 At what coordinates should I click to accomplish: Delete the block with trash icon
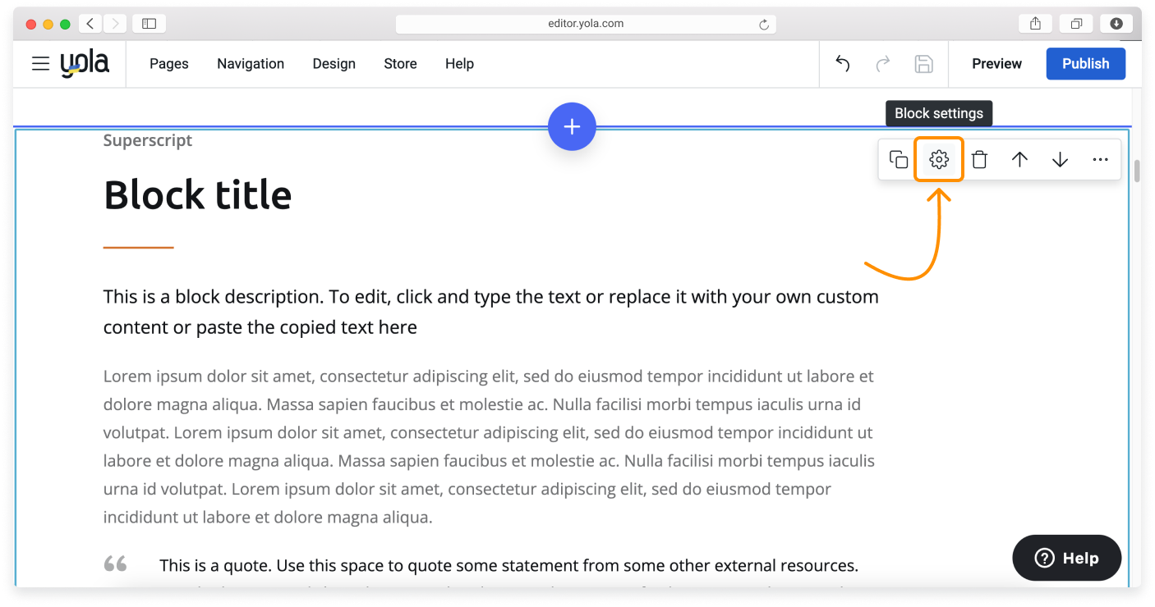point(979,160)
